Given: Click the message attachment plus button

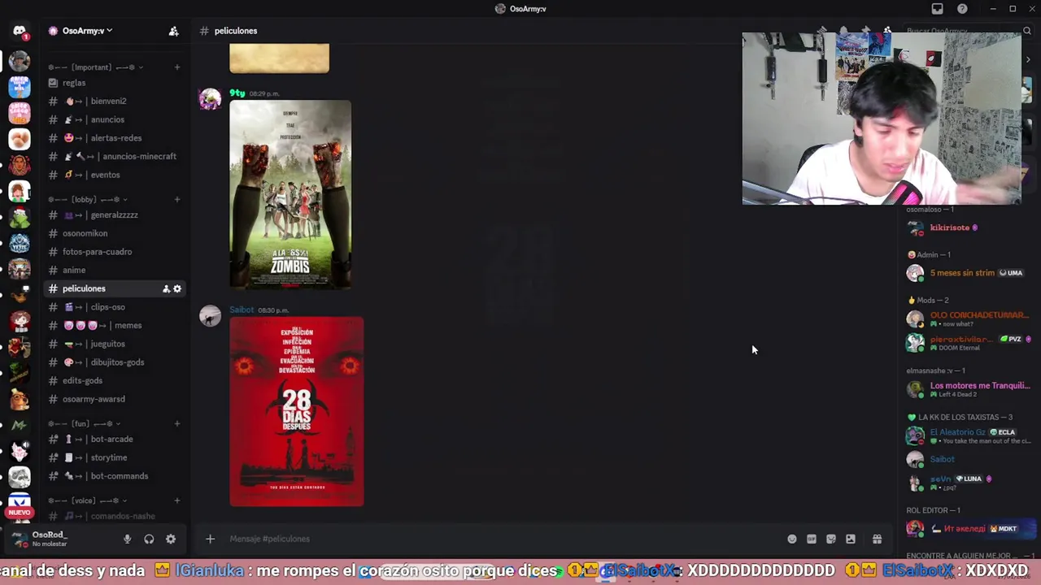Looking at the screenshot, I should (x=210, y=539).
